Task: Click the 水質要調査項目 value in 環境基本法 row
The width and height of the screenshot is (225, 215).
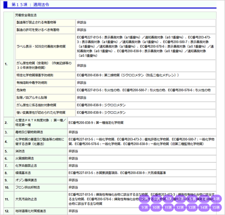Action: [106, 173]
